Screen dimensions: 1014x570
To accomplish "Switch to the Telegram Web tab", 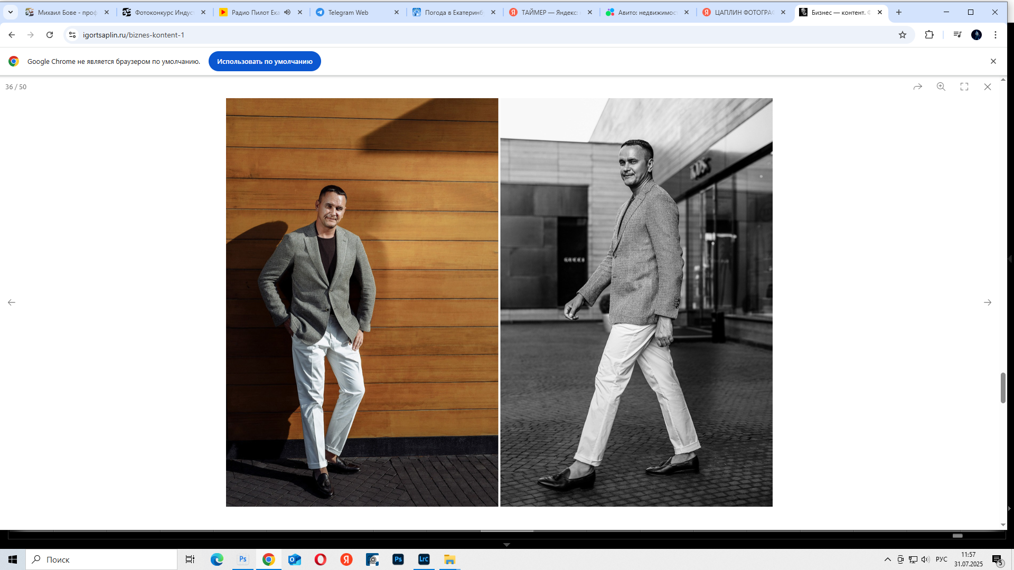I will [x=349, y=12].
